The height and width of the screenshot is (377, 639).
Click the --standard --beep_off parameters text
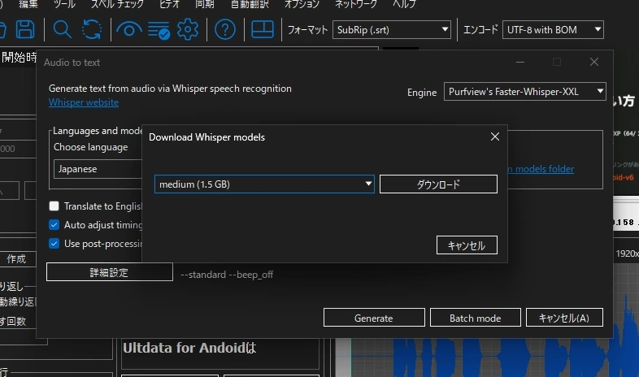pos(227,275)
